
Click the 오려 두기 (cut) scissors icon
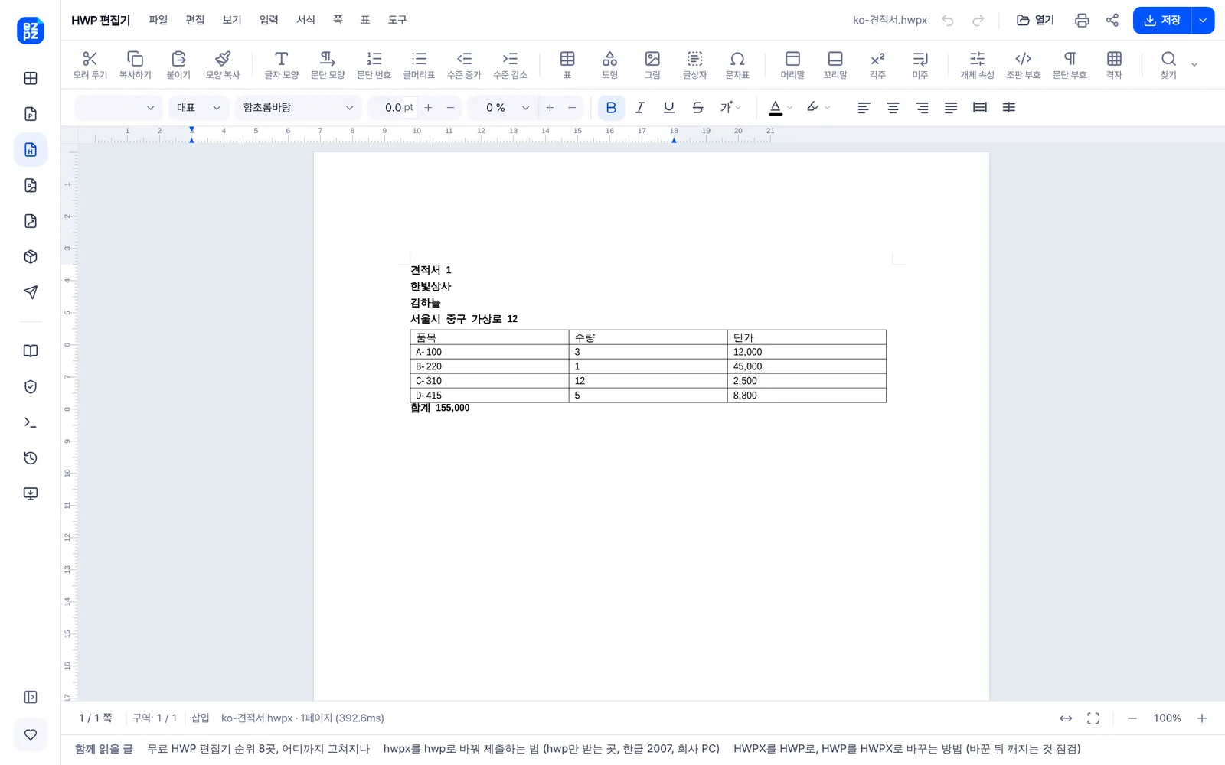[x=90, y=59]
